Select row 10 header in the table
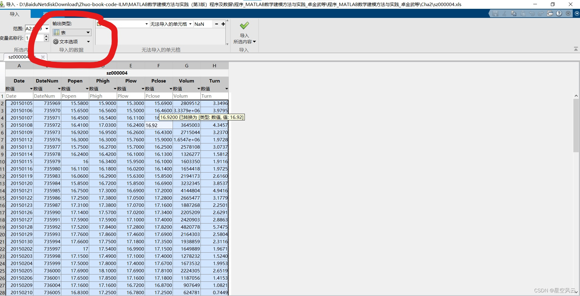 2,162
